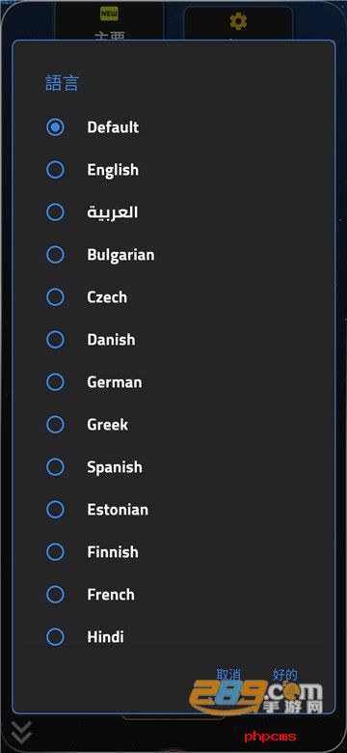The height and width of the screenshot is (753, 347).
Task: Select German from the list
Action: [x=55, y=382]
